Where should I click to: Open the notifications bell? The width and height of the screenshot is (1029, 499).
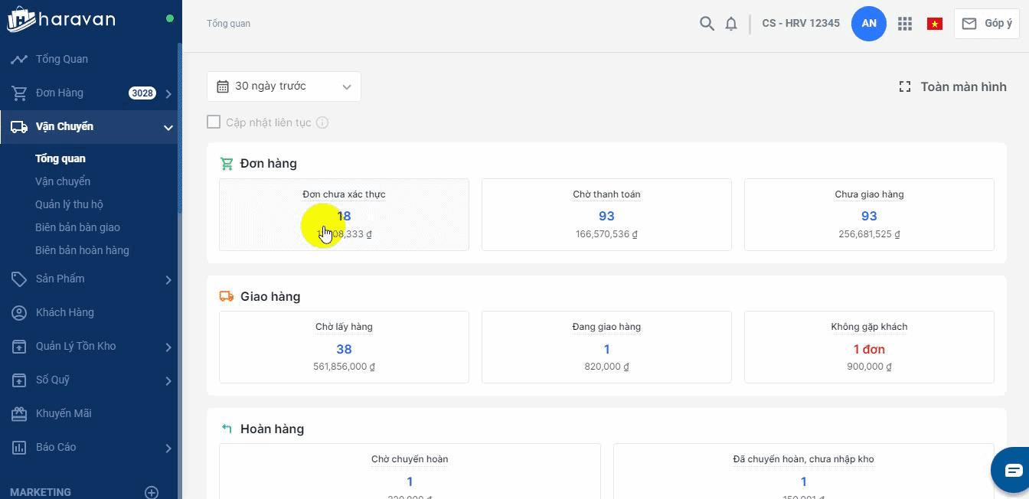tap(731, 24)
